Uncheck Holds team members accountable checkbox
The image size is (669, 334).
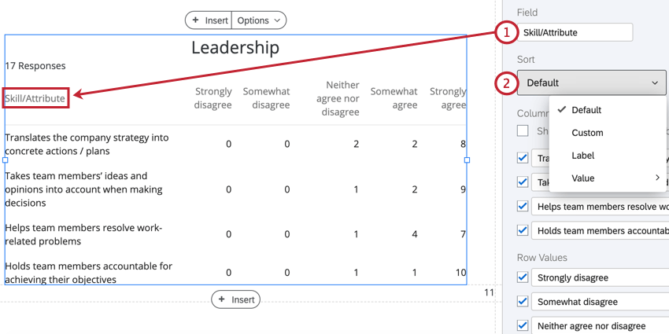click(x=523, y=230)
